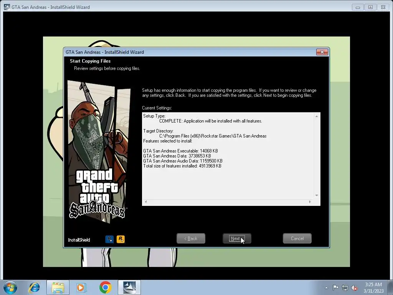Click the Total size of features installed line
This screenshot has height=295, width=393.
coord(182,166)
